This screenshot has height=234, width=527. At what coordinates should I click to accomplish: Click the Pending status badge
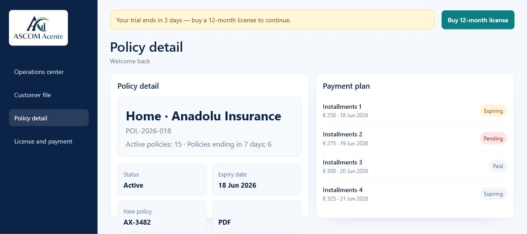pos(493,139)
